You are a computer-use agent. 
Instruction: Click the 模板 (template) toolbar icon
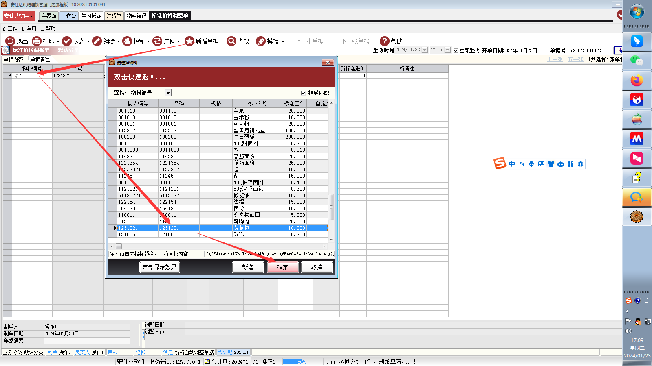coord(261,41)
